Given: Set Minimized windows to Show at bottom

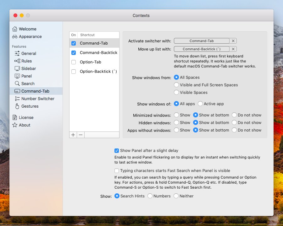Looking at the screenshot, I should pyautogui.click(x=196, y=115).
